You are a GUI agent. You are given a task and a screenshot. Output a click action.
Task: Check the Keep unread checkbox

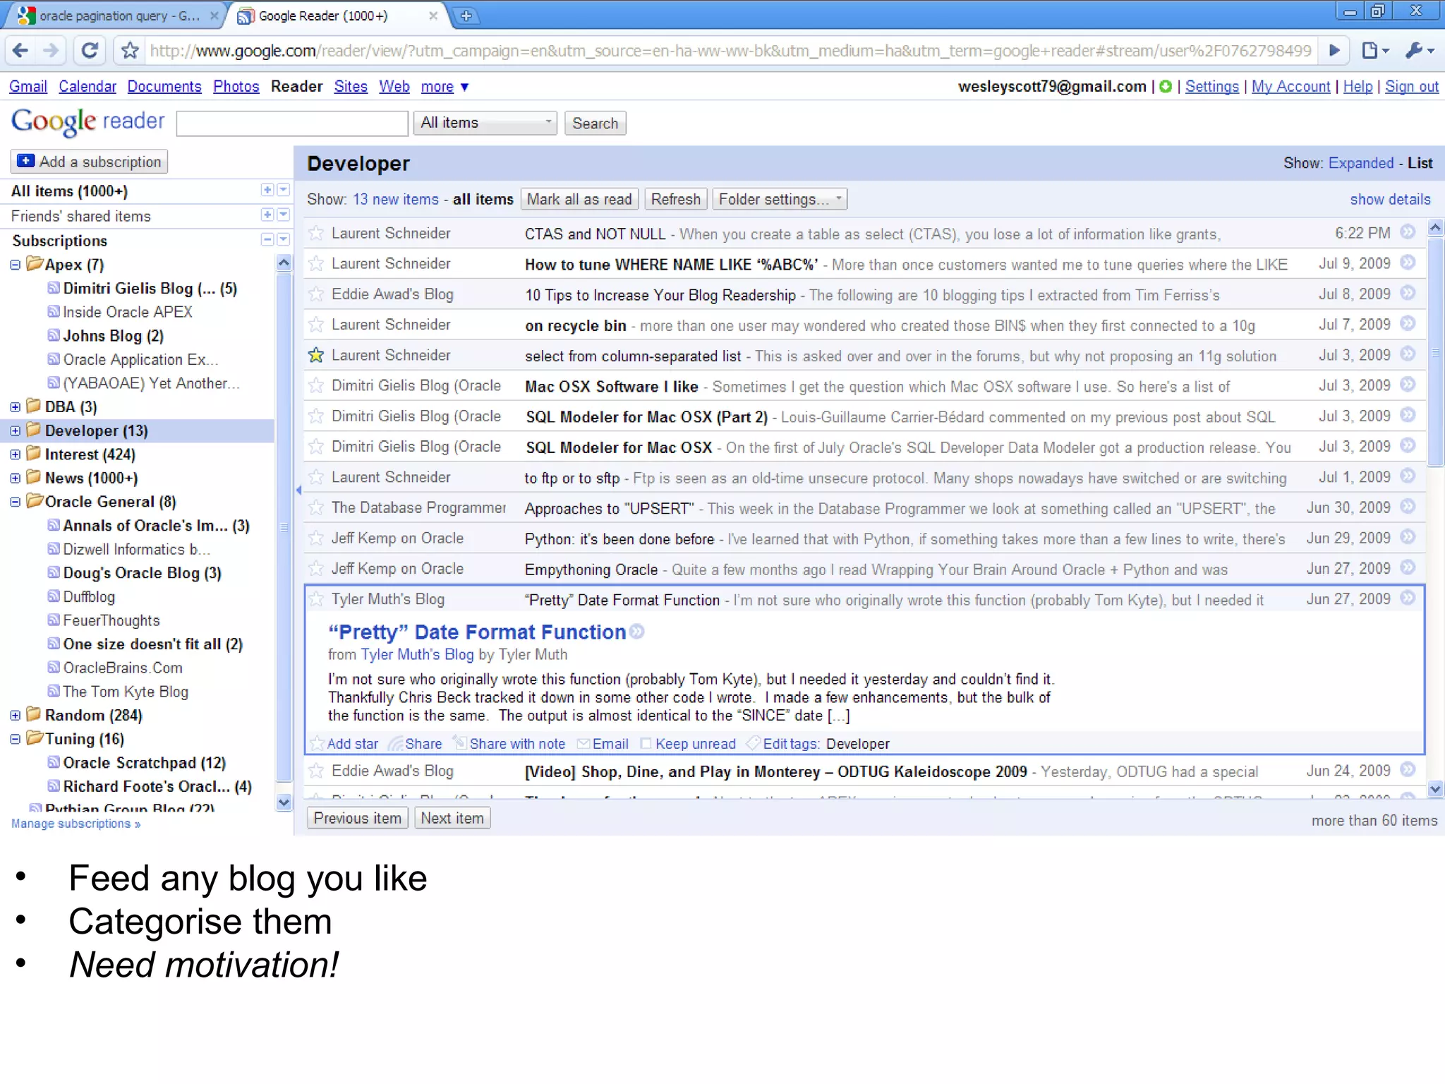point(646,743)
